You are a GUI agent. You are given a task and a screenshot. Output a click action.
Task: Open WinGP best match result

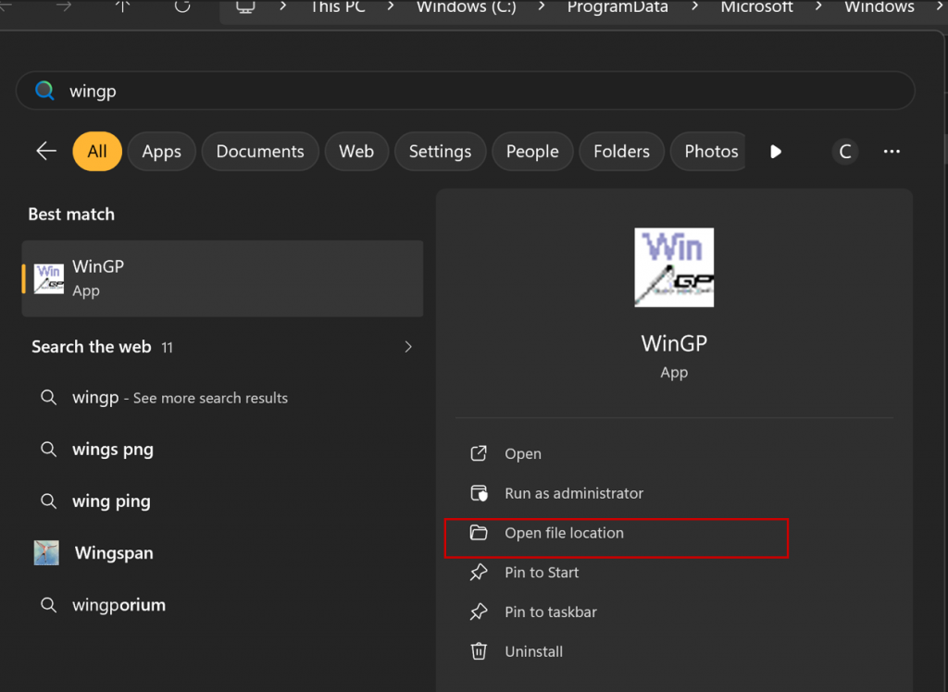point(222,278)
